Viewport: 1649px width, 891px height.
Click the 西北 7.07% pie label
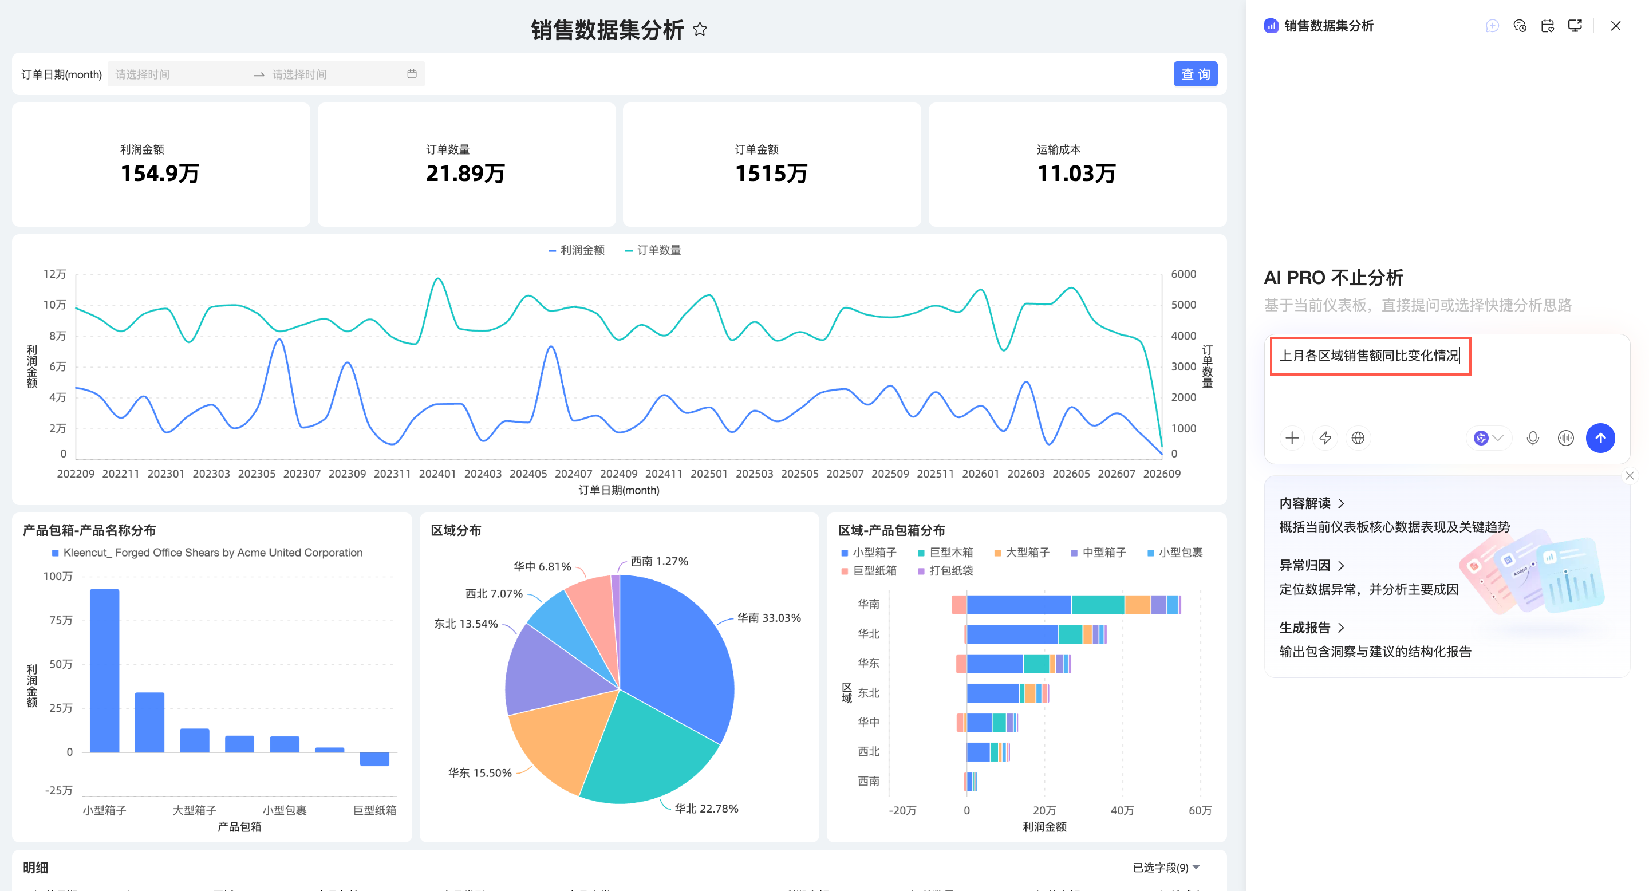tap(494, 593)
